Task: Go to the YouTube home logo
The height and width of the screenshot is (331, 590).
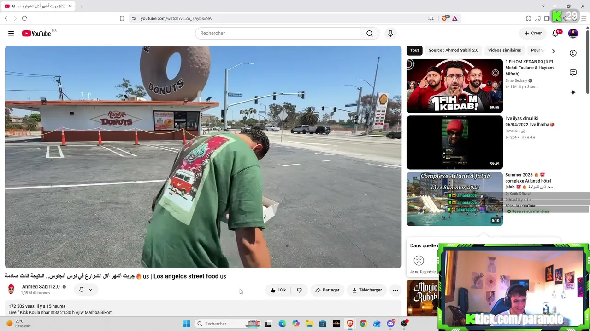Action: coord(36,34)
